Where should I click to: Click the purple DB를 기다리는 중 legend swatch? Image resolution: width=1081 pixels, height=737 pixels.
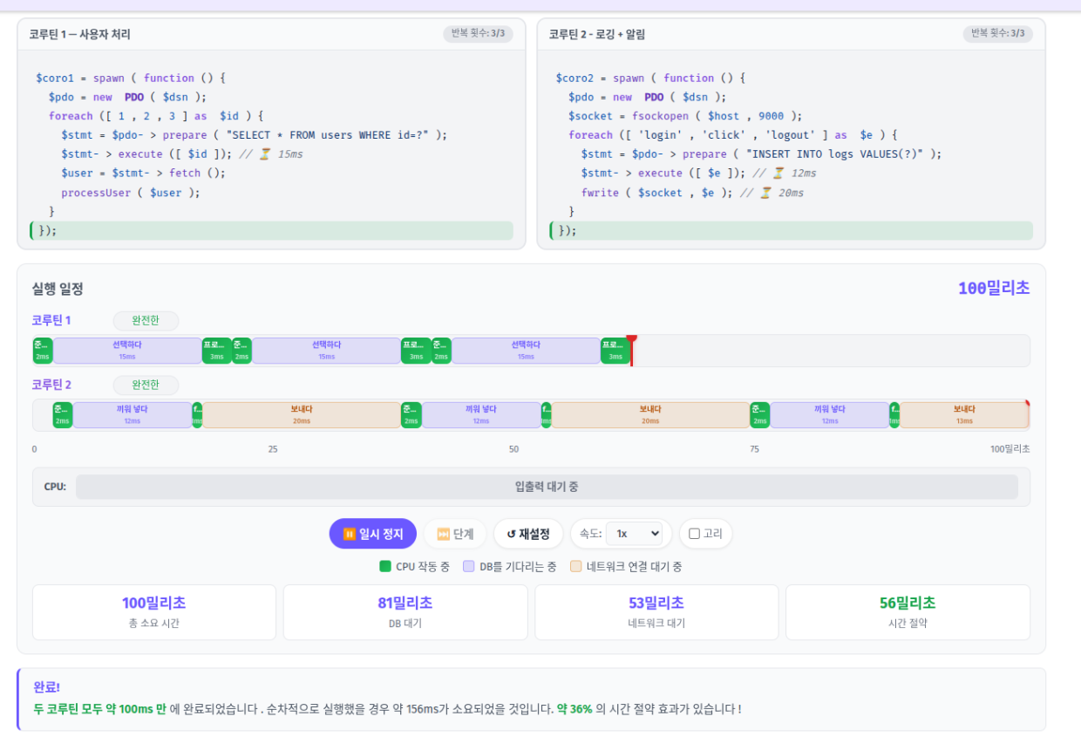[469, 566]
